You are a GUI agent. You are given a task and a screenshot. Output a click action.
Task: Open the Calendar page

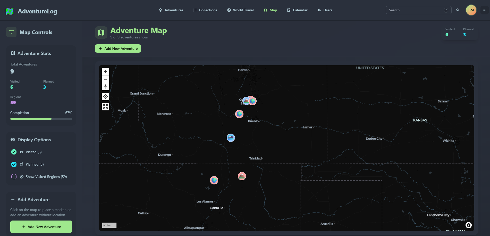coord(297,10)
